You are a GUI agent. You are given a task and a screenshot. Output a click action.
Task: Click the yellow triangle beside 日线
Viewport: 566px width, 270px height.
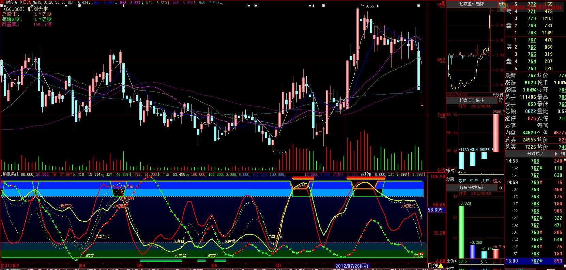[441, 265]
